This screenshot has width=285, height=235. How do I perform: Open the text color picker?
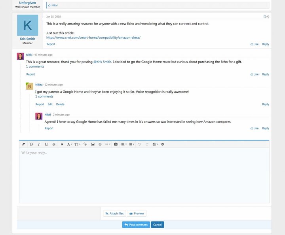(x=62, y=144)
